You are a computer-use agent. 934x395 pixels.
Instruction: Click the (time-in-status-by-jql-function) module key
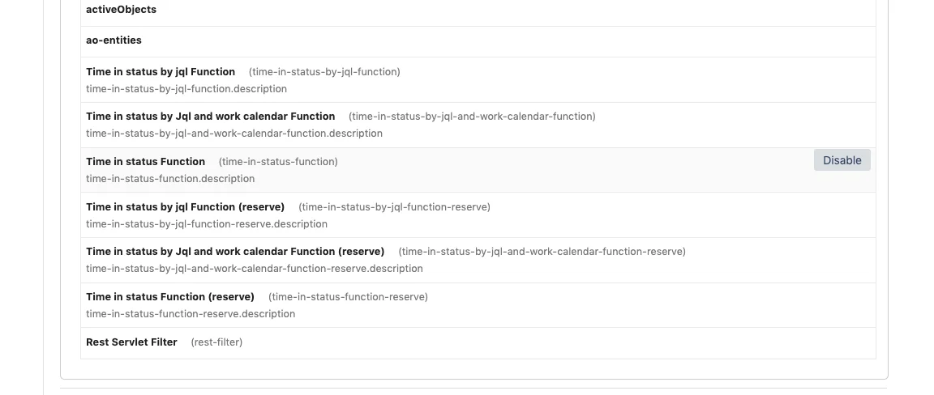click(x=324, y=72)
